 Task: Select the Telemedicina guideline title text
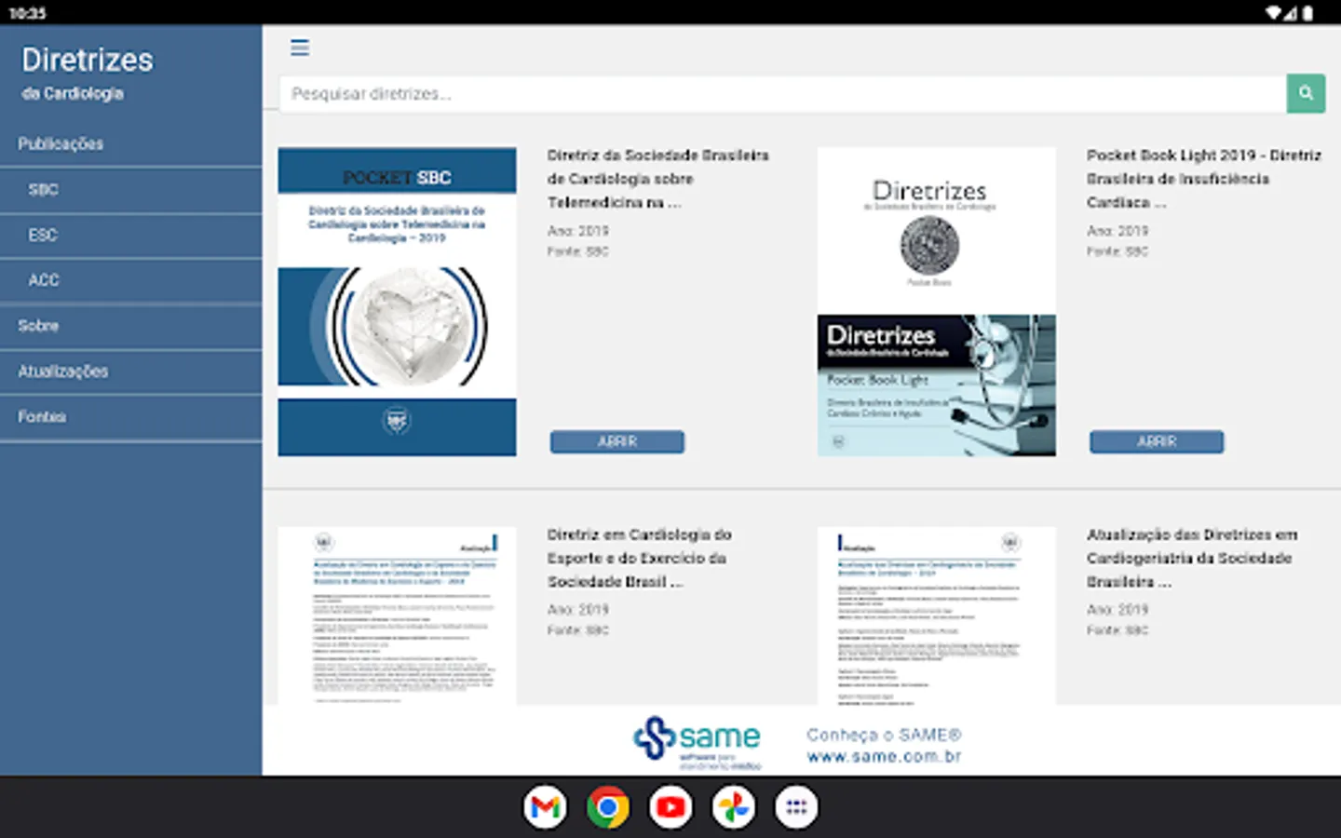click(x=658, y=179)
